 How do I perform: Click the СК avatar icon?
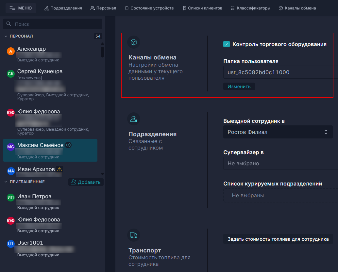(x=10, y=74)
